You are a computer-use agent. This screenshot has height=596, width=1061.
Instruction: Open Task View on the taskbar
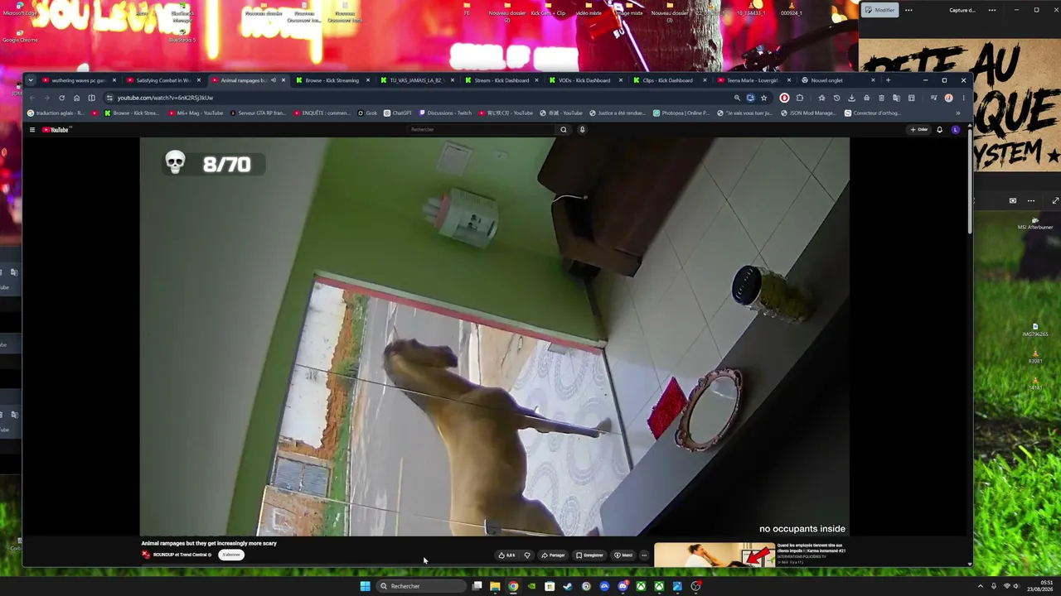tap(477, 586)
